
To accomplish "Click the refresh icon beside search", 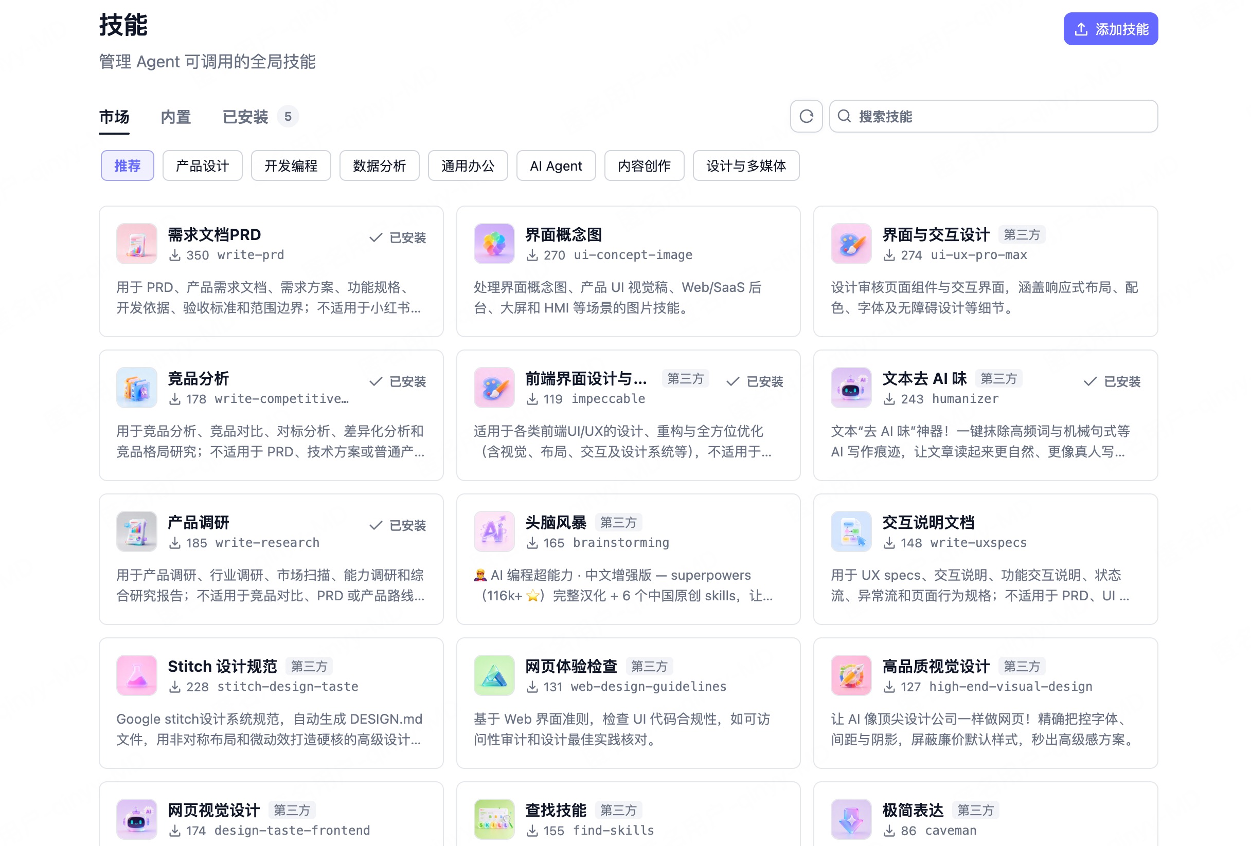I will tap(806, 116).
